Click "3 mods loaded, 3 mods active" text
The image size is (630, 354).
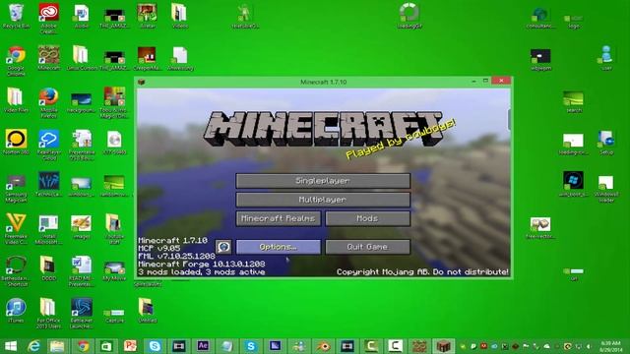[201, 272]
